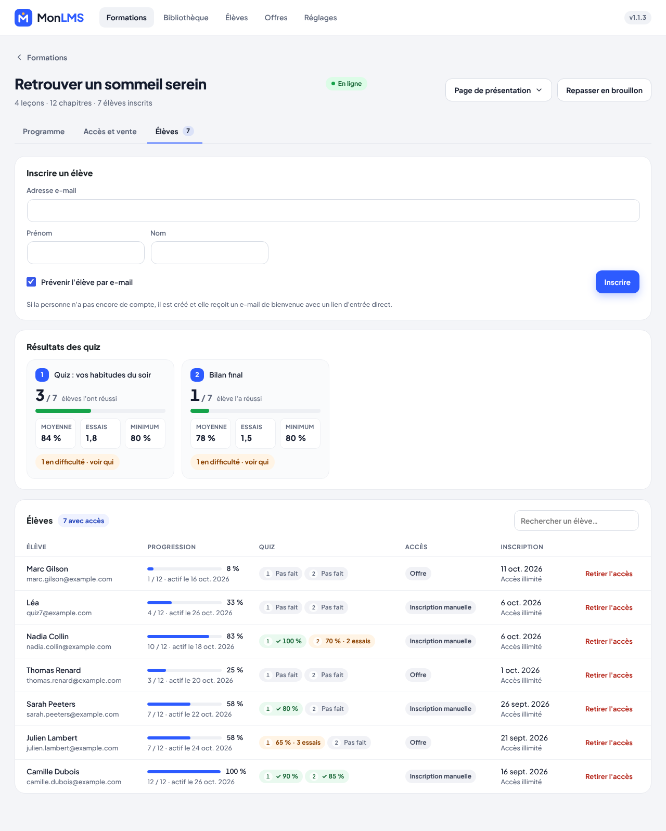Screen dimensions: 666x831
Task: Click the v1.1.3 version badge
Action: click(637, 18)
